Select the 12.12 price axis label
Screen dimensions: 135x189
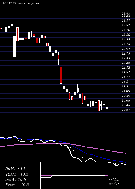126,67
